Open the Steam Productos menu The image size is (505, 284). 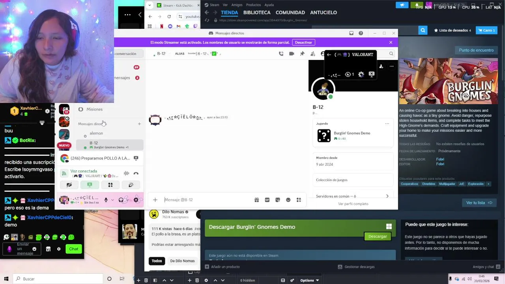[x=253, y=5]
